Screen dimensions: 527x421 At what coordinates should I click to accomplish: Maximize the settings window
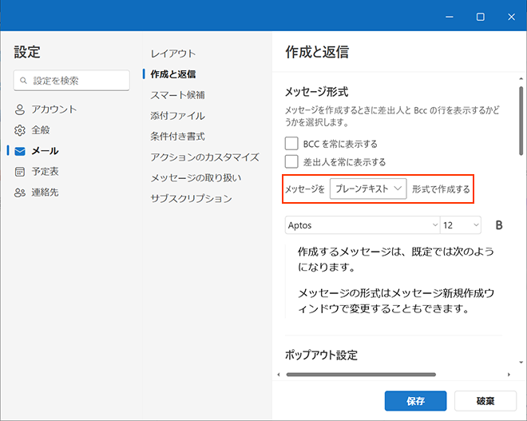tap(480, 16)
